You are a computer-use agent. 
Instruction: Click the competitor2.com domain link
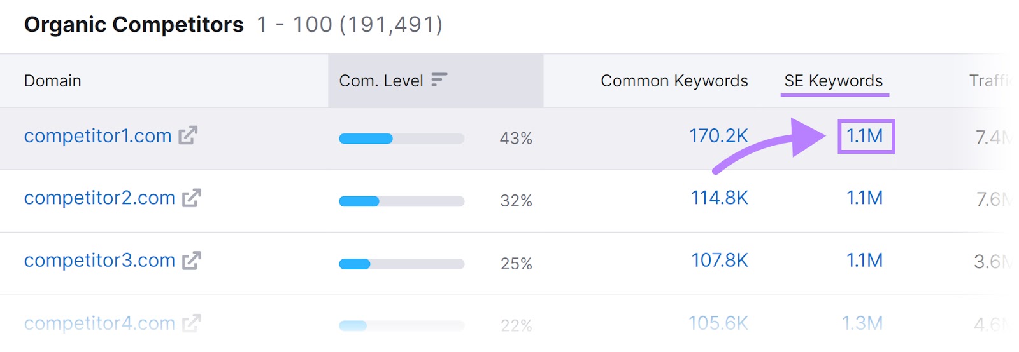coord(99,198)
